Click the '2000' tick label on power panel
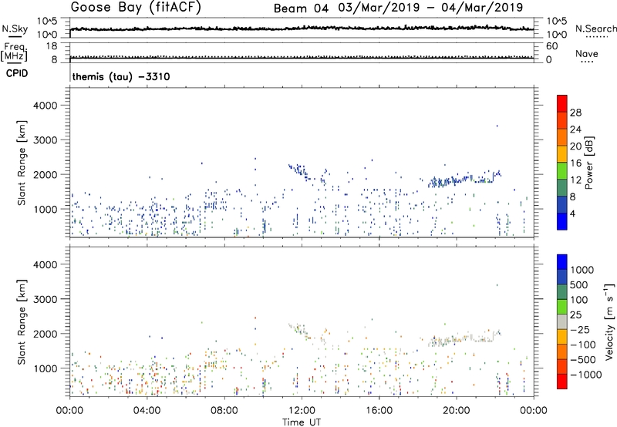The image size is (617, 427). pos(45,174)
